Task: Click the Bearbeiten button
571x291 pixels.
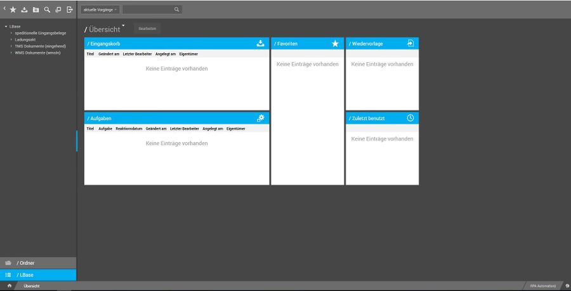Action: pyautogui.click(x=147, y=29)
